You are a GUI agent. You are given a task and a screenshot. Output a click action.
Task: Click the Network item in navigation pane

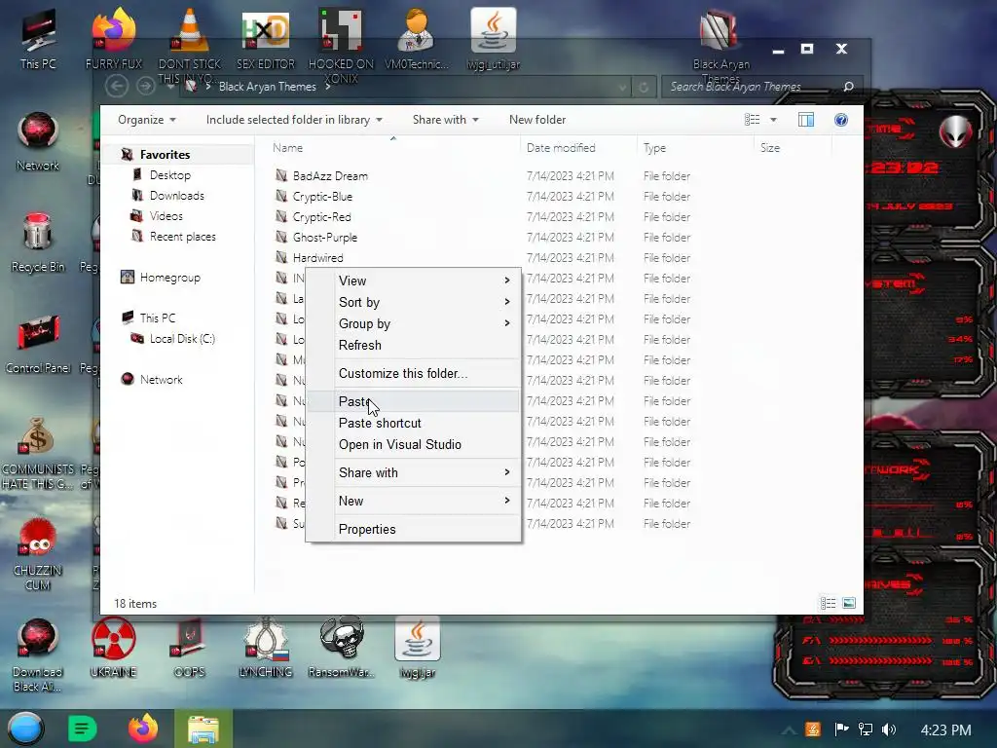pos(161,379)
